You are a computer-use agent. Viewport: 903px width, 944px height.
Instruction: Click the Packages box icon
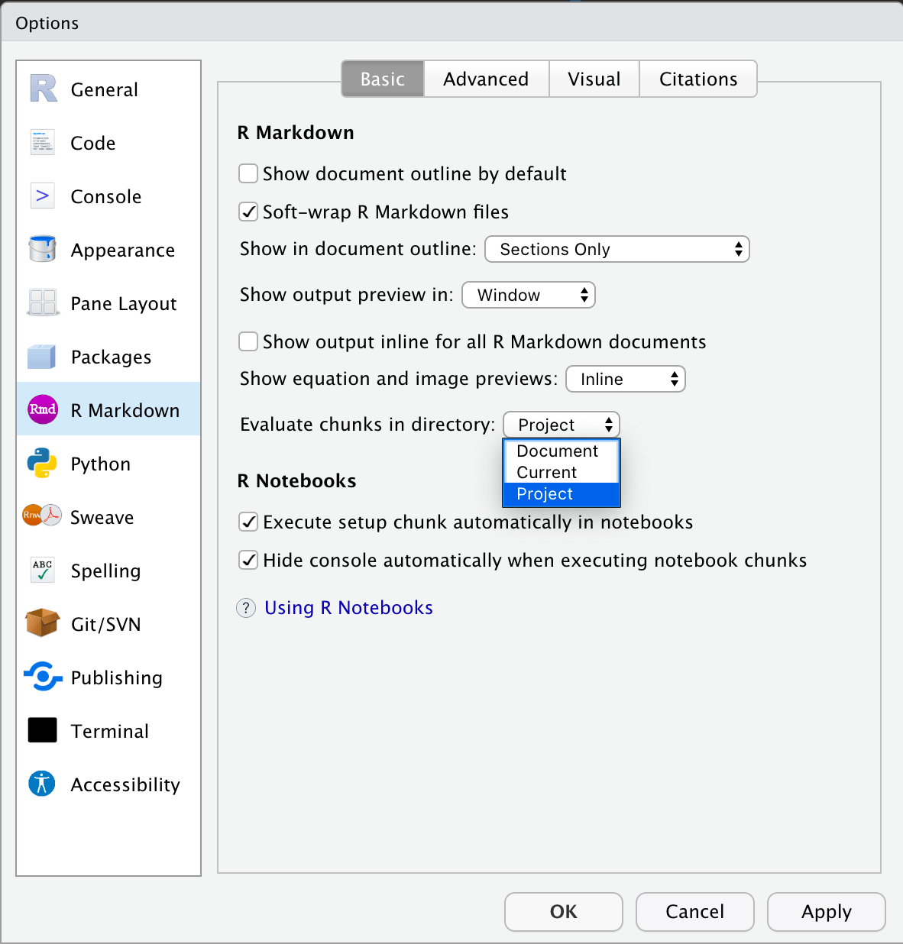click(x=42, y=356)
